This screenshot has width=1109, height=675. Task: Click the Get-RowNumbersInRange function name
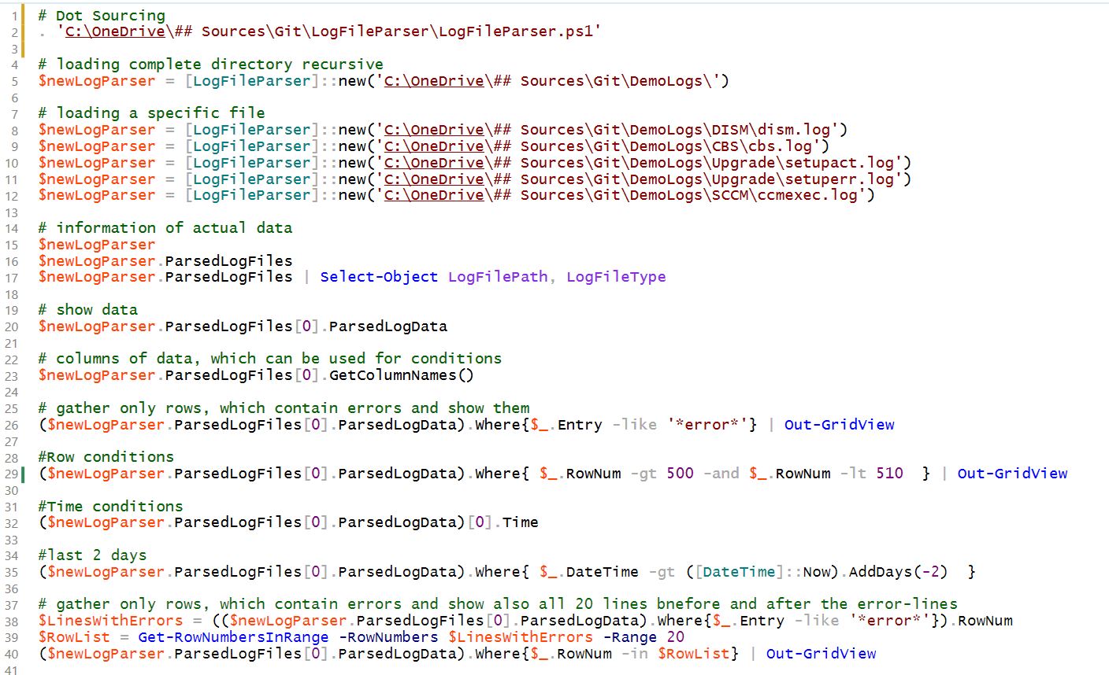pos(233,637)
